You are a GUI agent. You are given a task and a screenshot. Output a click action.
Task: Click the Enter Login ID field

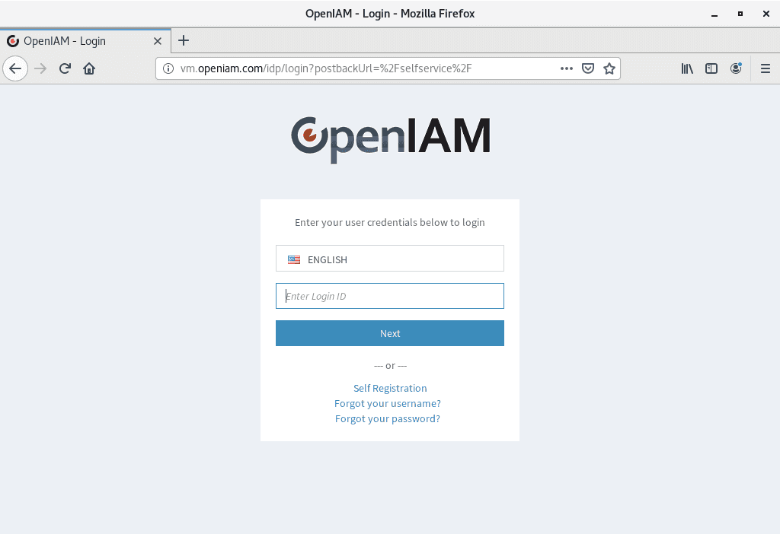[x=390, y=296]
